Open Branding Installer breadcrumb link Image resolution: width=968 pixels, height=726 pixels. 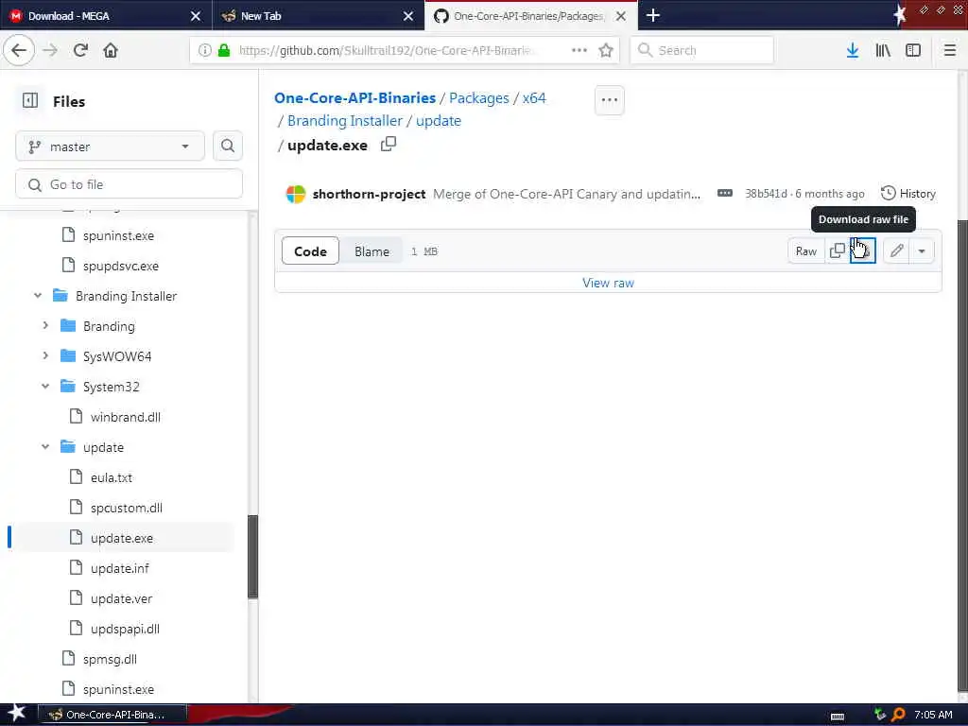(x=344, y=120)
